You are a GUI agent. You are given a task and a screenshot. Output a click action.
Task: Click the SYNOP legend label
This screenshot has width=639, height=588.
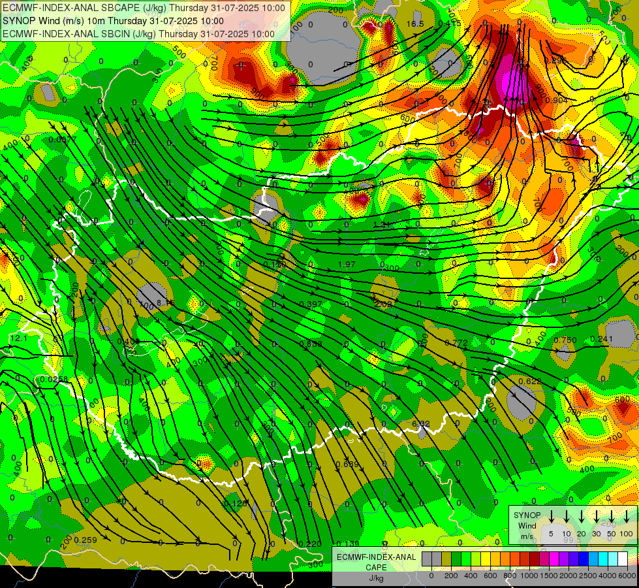click(527, 515)
